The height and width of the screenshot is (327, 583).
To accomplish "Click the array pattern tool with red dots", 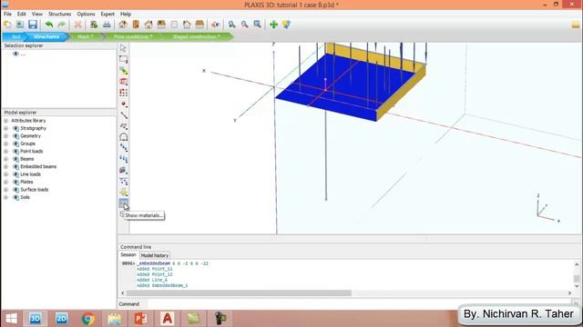I will tap(124, 93).
